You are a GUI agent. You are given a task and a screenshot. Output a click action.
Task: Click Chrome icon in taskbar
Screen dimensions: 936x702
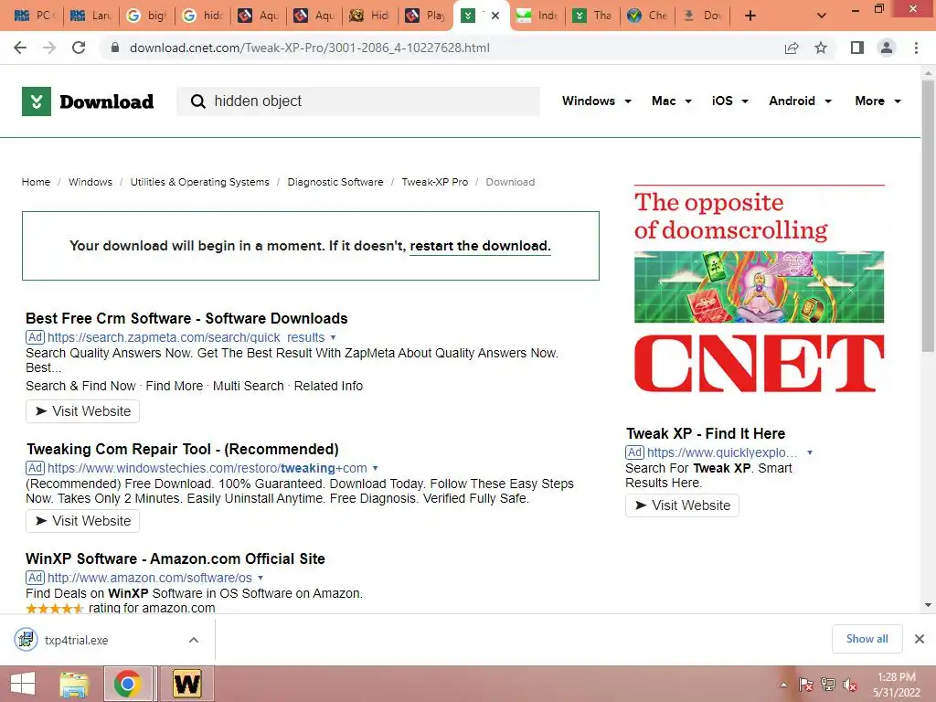127,684
